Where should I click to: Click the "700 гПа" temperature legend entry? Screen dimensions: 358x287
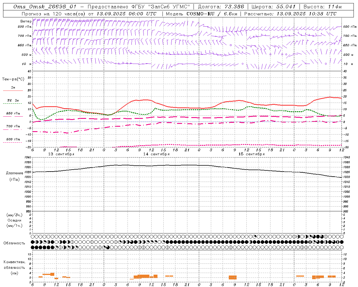pyautogui.click(x=13, y=126)
